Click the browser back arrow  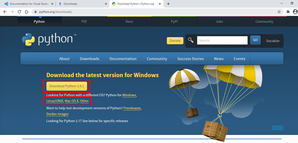click(x=5, y=12)
